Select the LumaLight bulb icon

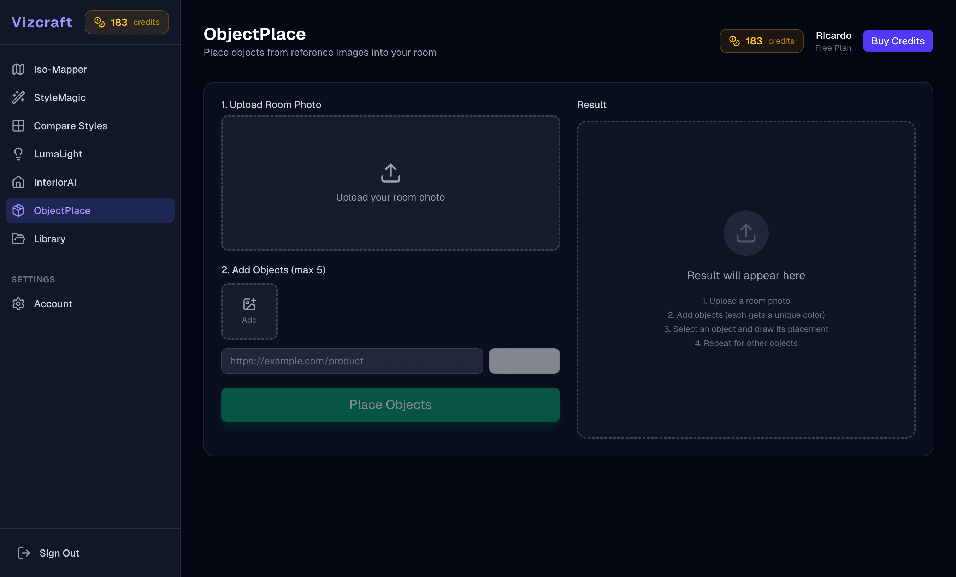tap(18, 154)
